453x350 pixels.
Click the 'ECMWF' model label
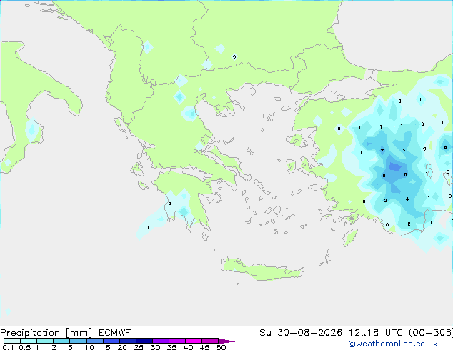click(115, 332)
